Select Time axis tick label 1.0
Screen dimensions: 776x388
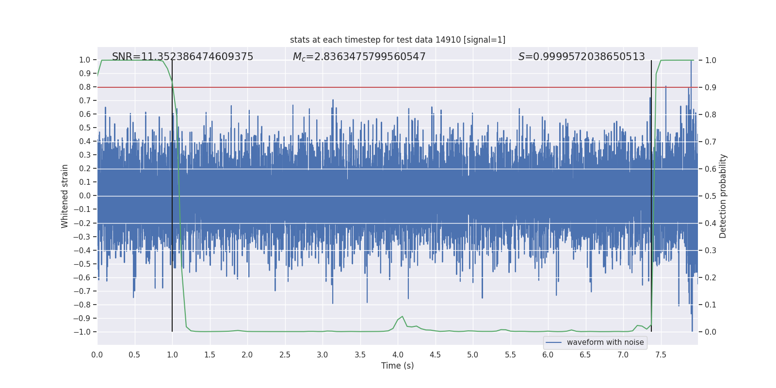tap(172, 355)
